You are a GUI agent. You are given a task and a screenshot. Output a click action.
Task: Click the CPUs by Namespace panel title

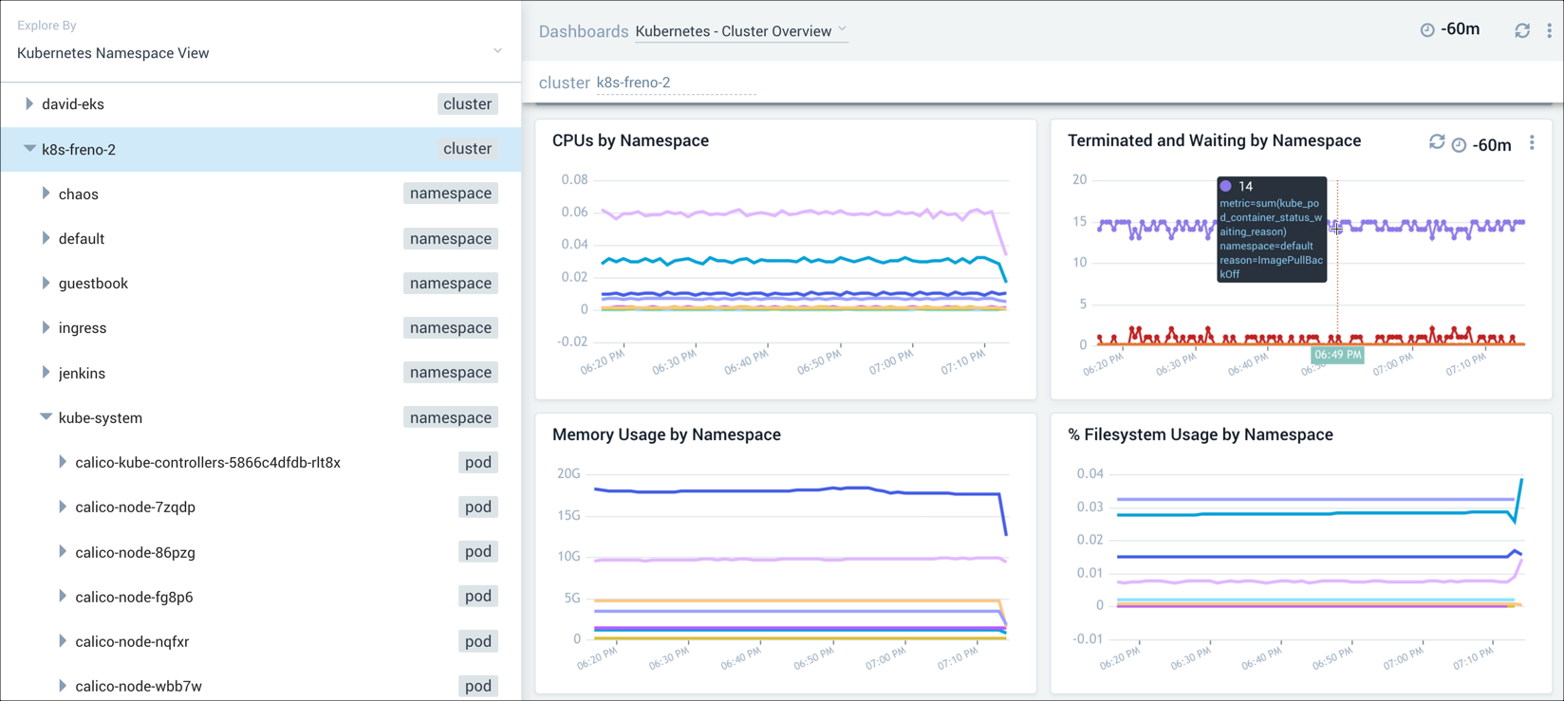pos(630,140)
